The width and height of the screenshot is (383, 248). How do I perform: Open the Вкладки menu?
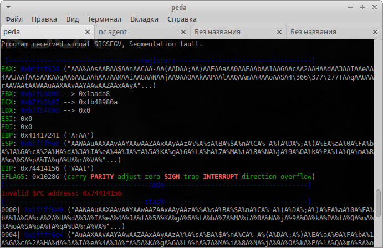pos(144,19)
